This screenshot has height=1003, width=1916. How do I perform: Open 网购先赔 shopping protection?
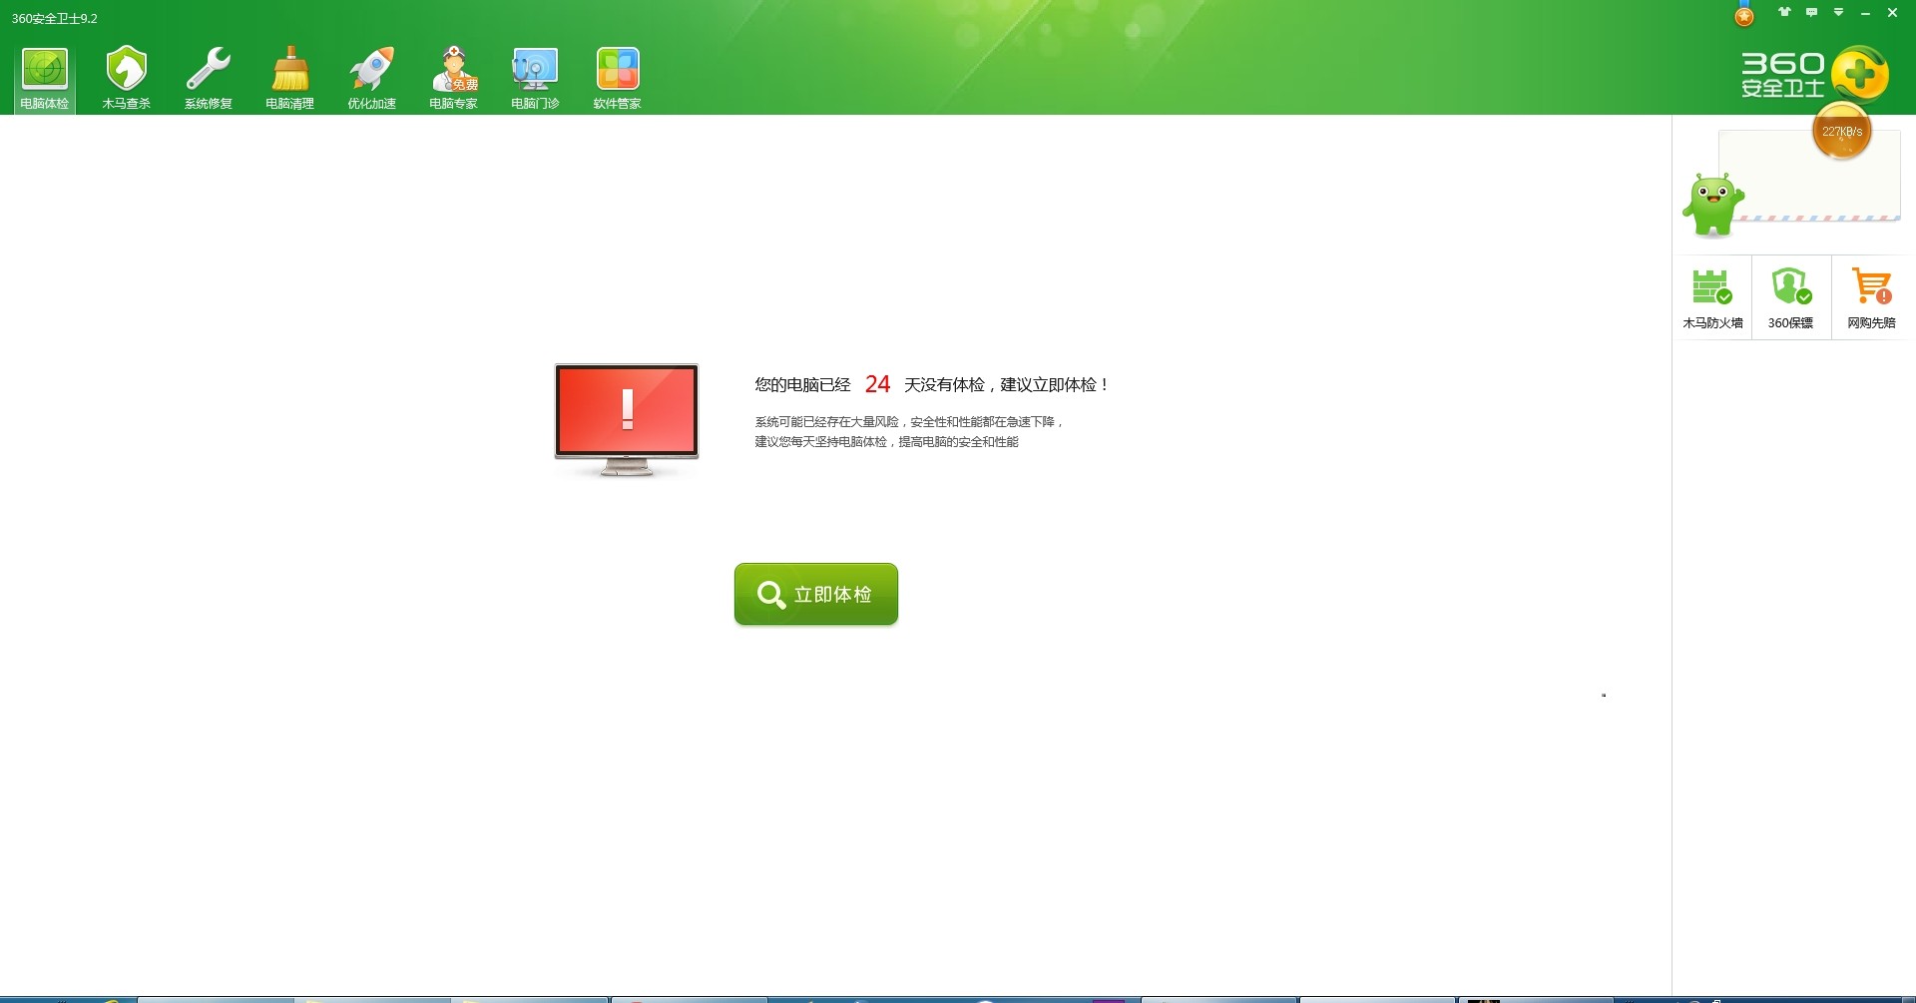tap(1871, 297)
